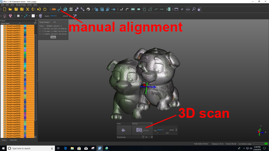
Task: Click the blue arrow-to-triangle icon
Action: click(113, 9)
